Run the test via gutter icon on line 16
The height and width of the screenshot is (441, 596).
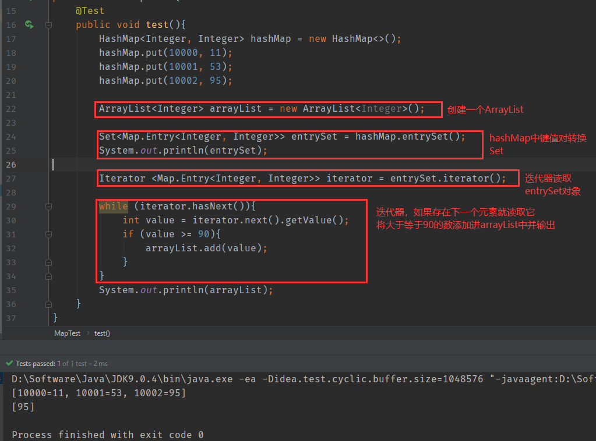click(29, 24)
